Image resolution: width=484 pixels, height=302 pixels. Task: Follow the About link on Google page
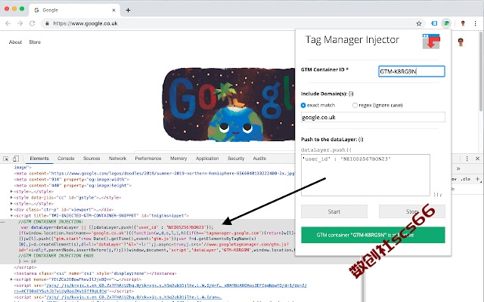click(15, 42)
